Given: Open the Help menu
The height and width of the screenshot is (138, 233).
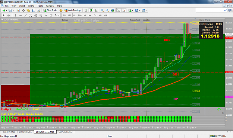Looking at the screenshot, I should [x=60, y=6].
